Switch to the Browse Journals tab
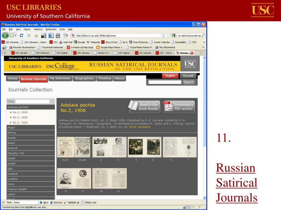The image size is (281, 210). click(34, 79)
